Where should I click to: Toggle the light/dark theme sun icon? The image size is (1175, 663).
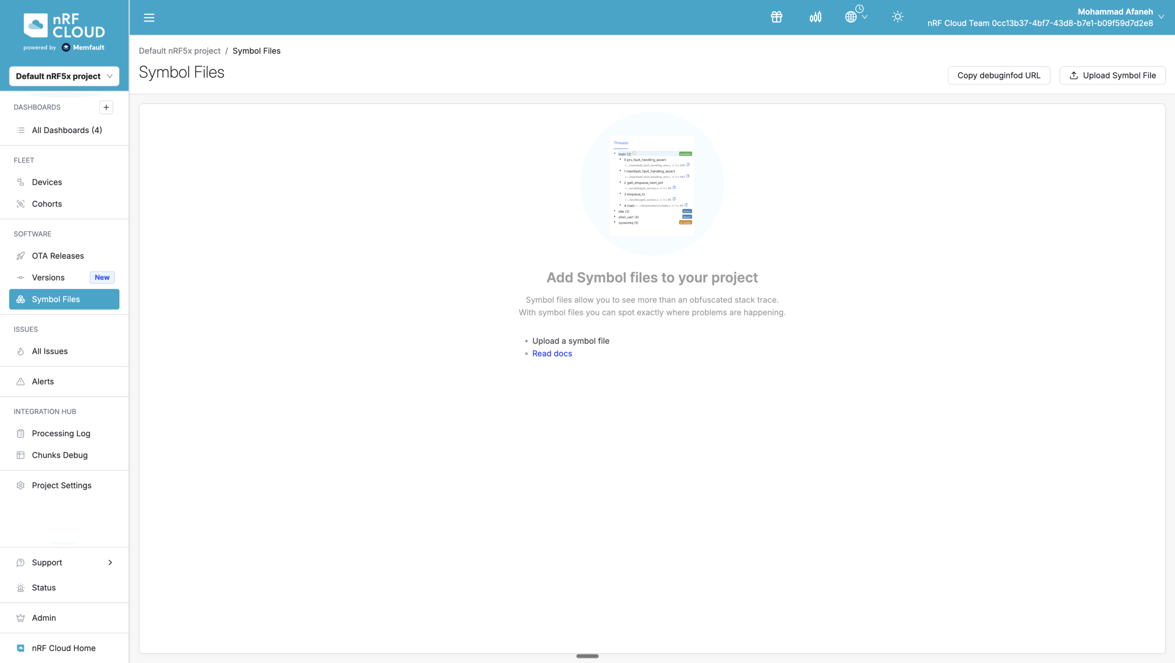point(897,17)
